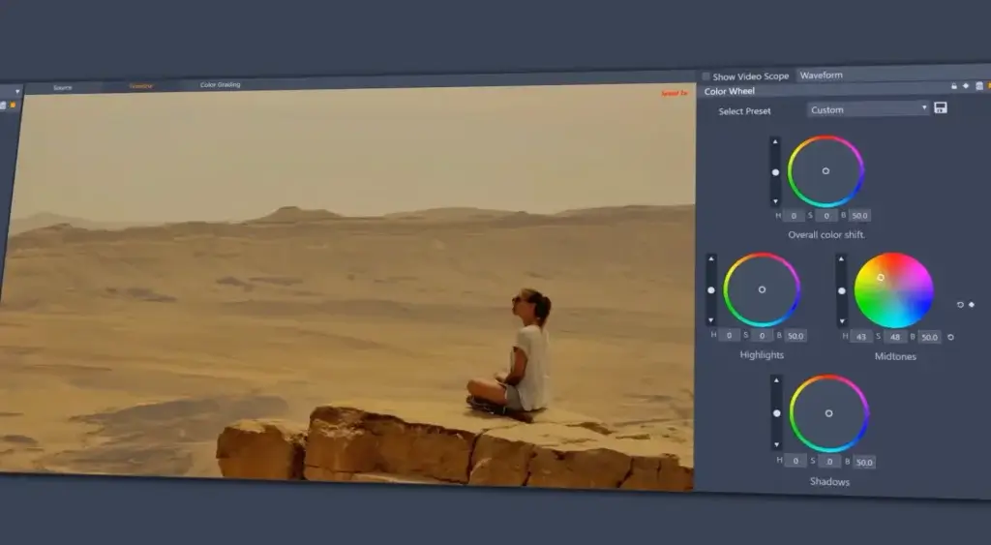Click the keyframe diamond icon in Color Wheel header
The width and height of the screenshot is (991, 545).
click(966, 86)
